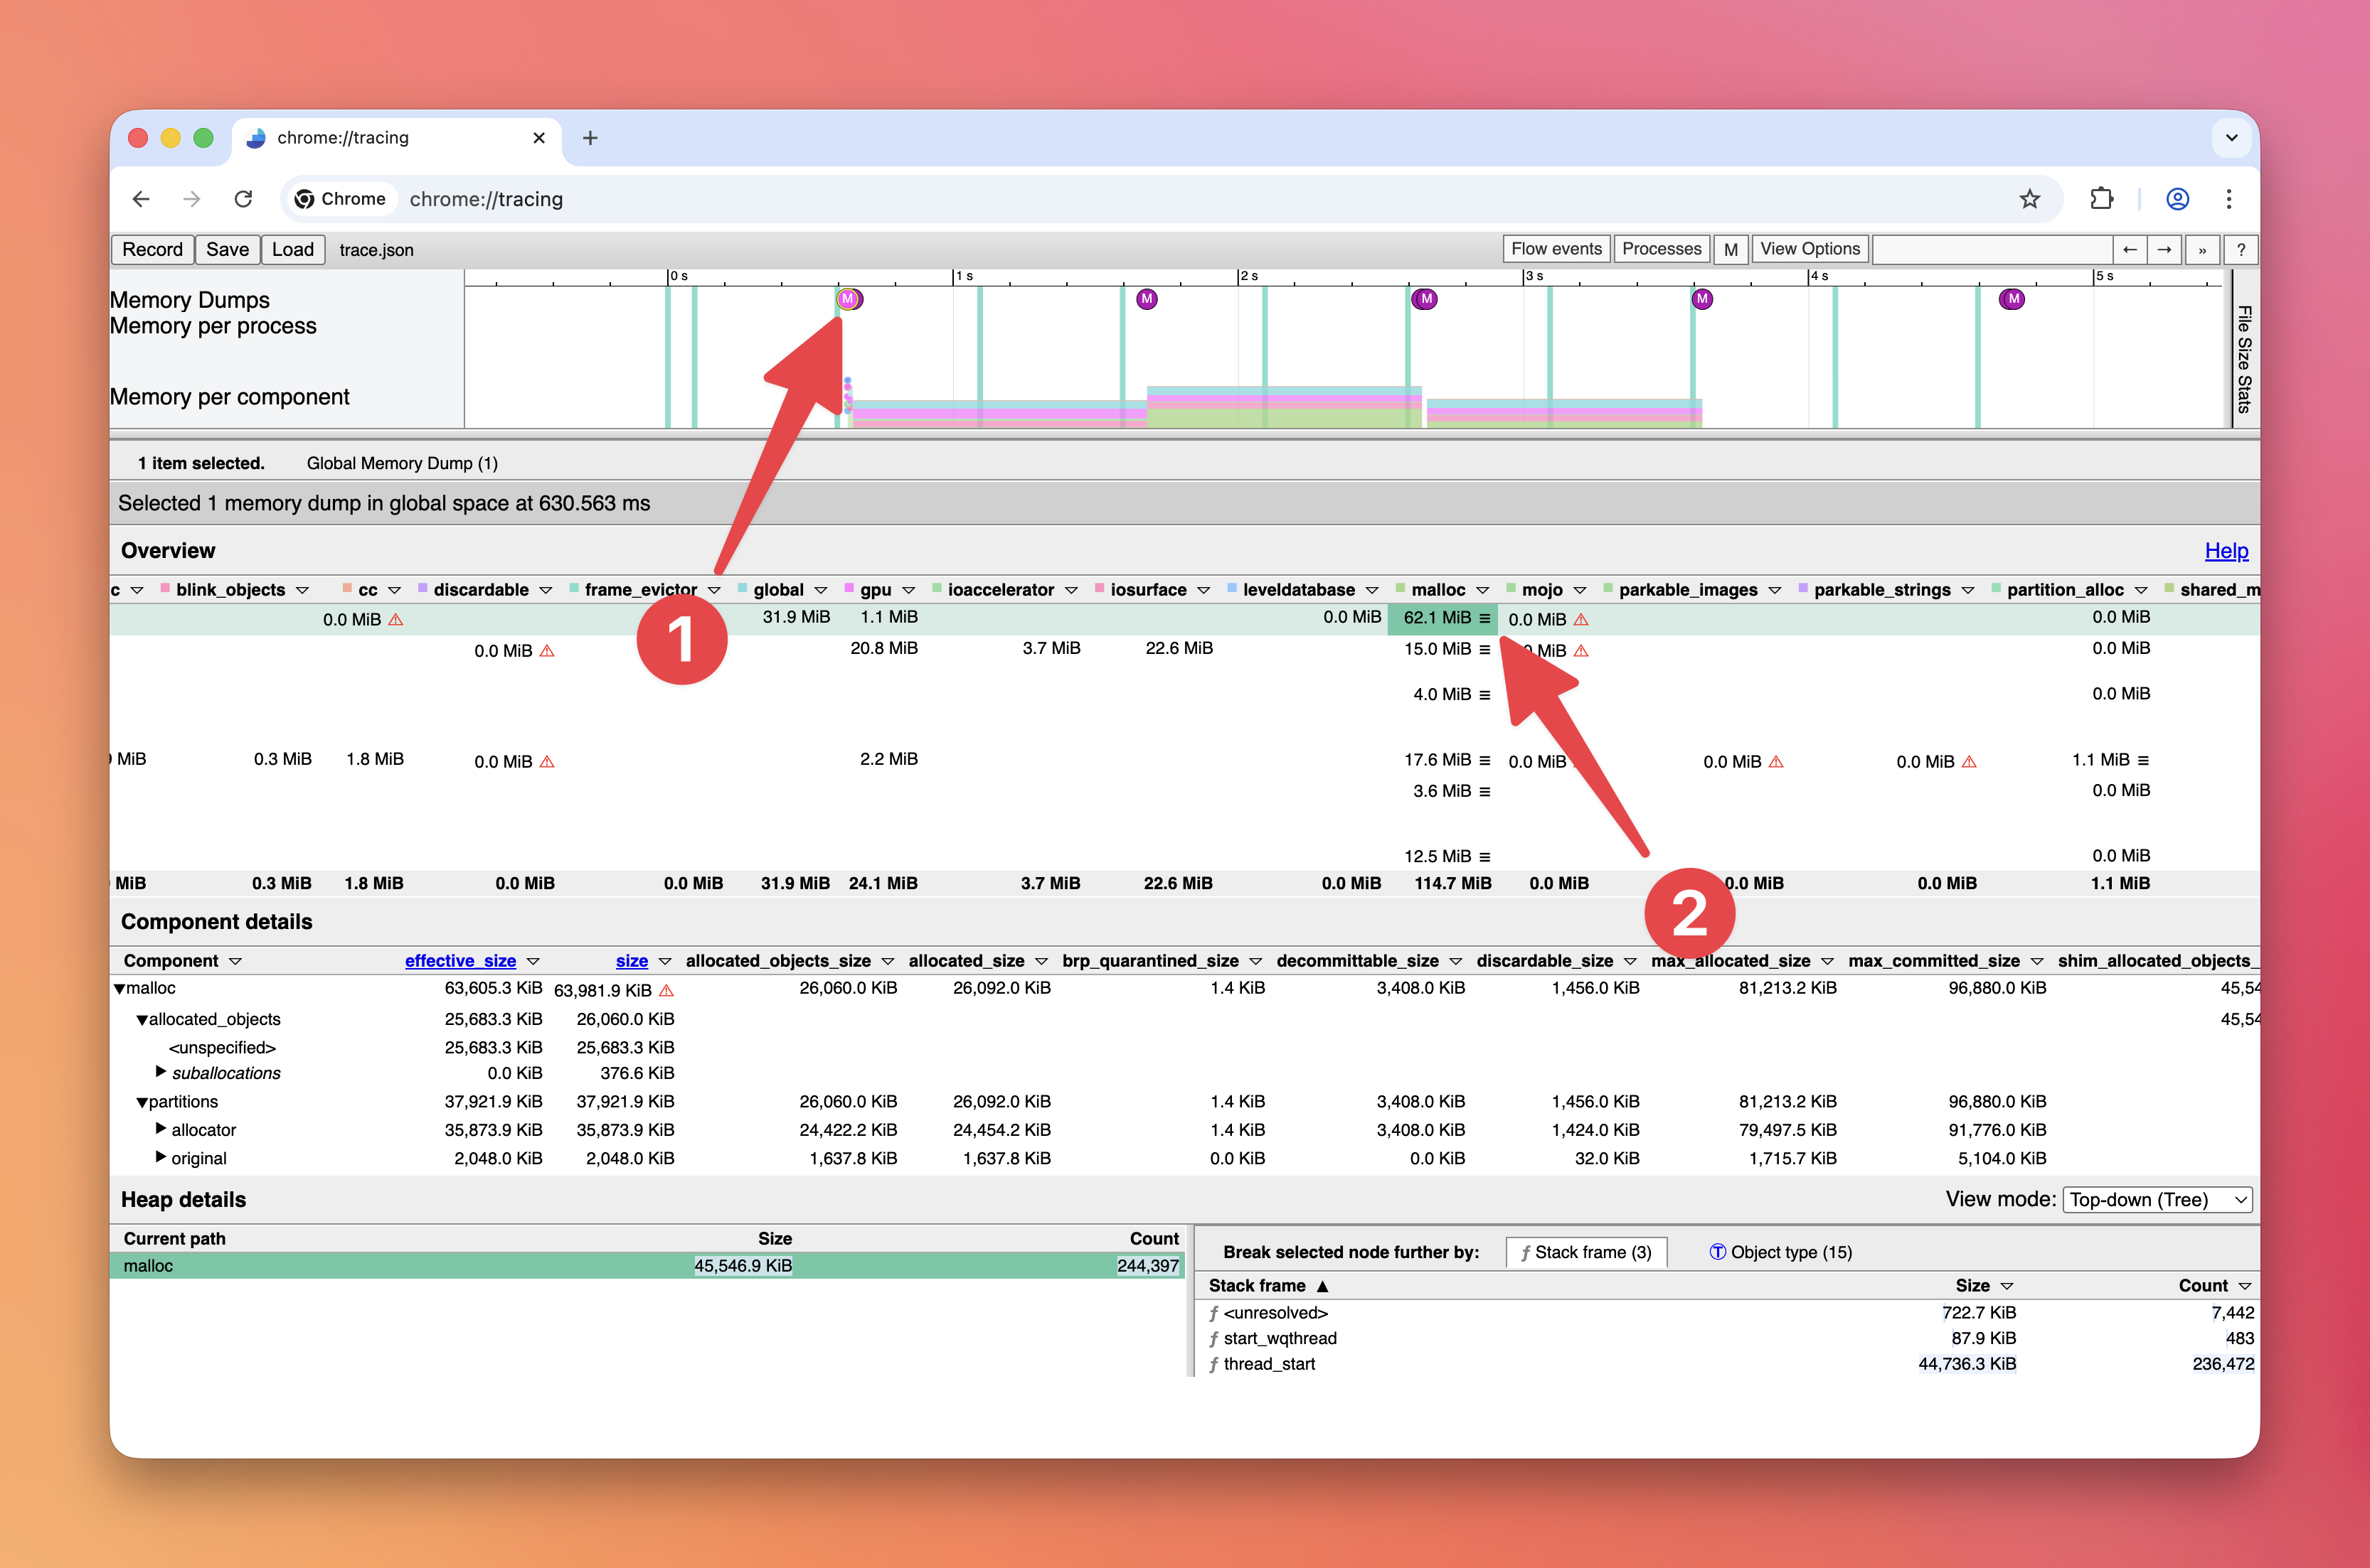Go back using the browser back arrow

141,199
